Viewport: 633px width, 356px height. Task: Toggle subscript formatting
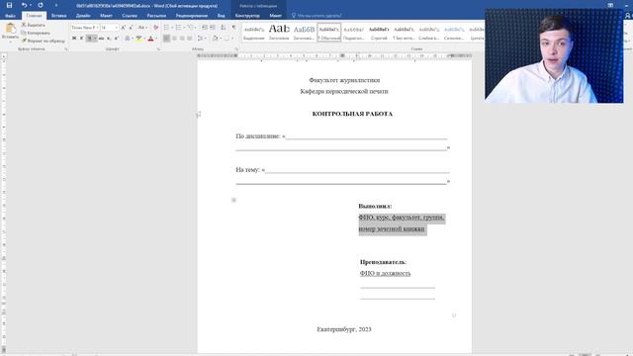pyautogui.click(x=109, y=39)
